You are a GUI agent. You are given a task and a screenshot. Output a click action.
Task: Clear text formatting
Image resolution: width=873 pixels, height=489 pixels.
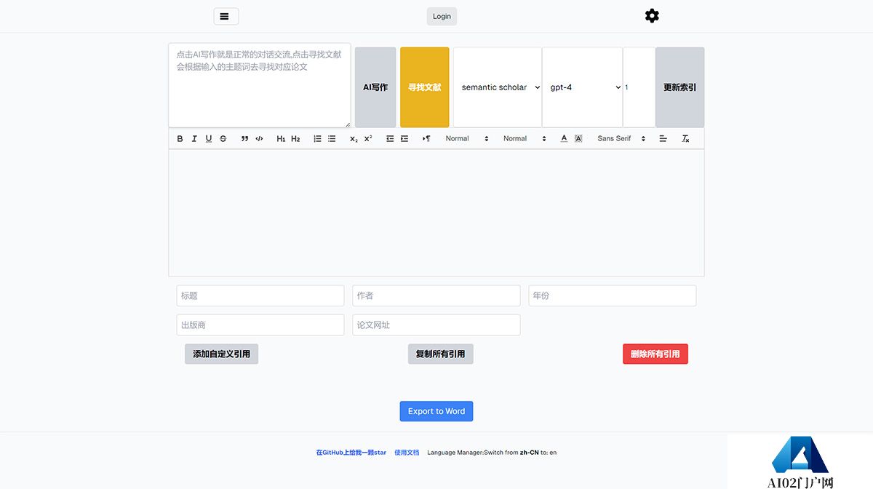click(x=685, y=138)
